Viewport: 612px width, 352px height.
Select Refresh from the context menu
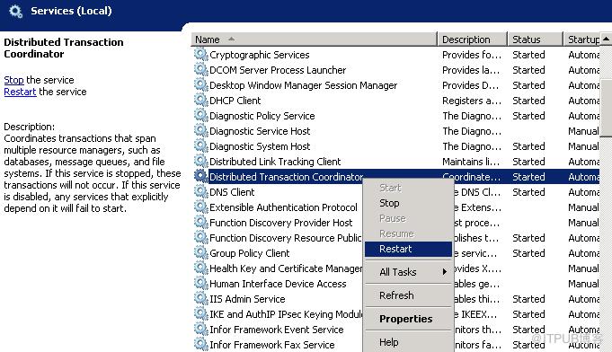(x=408, y=295)
